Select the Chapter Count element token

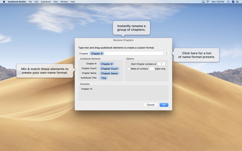109,69
